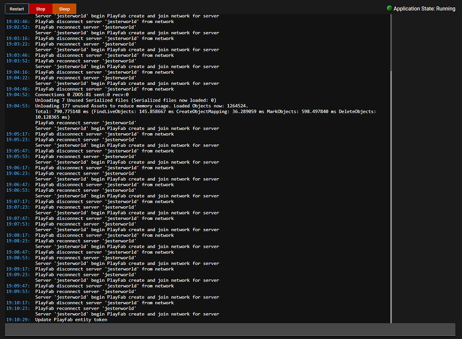Click the 19:02:46 timestamp at top
This screenshot has width=462, height=339.
[18, 22]
